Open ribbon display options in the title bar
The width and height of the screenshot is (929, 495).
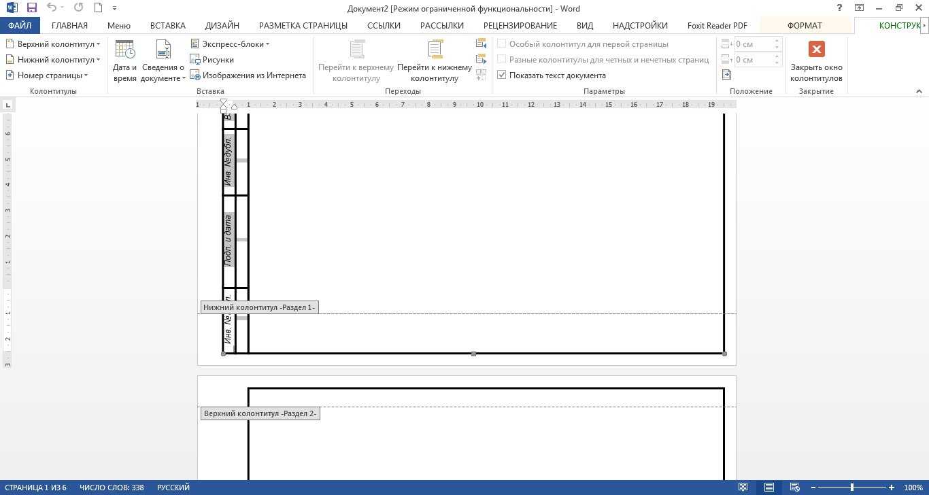[x=860, y=8]
